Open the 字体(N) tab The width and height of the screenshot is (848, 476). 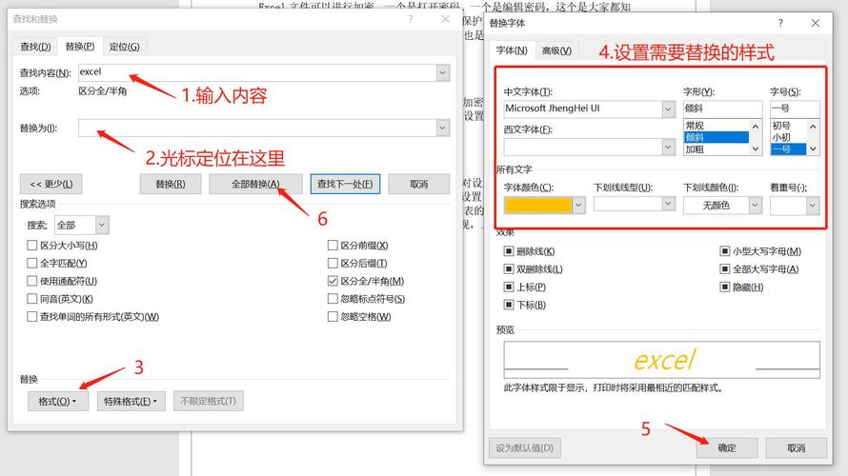pos(512,50)
